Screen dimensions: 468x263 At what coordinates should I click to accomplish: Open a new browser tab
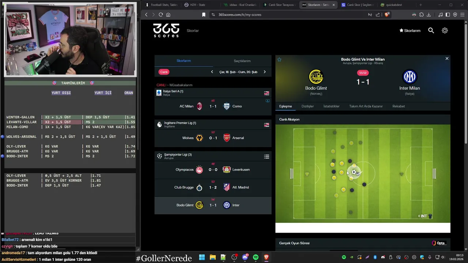point(420,5)
